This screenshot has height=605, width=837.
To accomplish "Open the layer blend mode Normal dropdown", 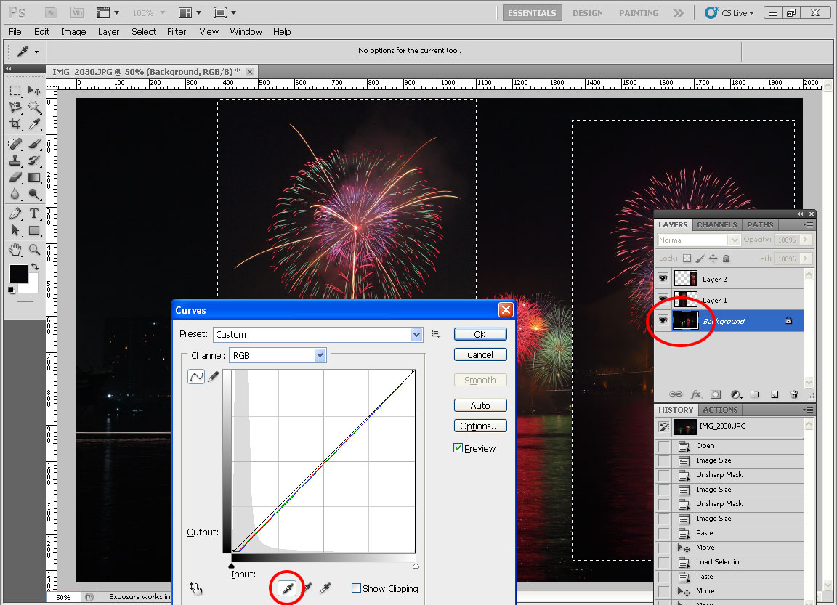I will [x=734, y=240].
